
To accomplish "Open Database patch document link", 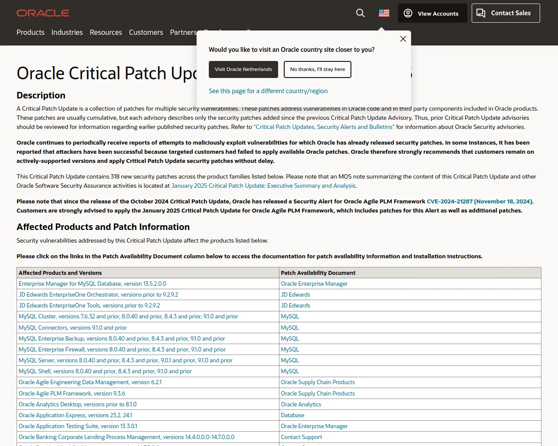I will click(293, 415).
